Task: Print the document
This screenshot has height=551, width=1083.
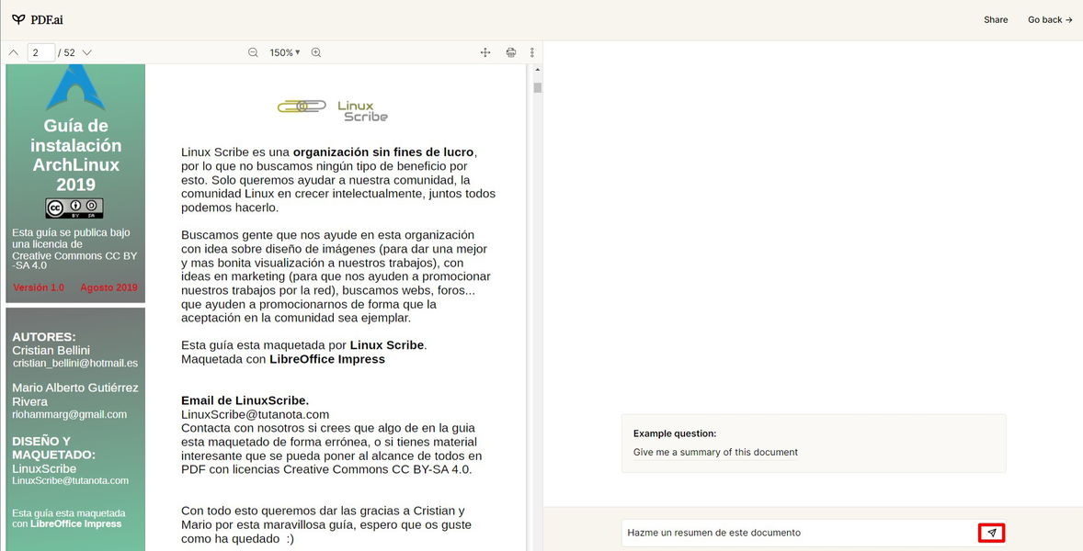Action: pyautogui.click(x=511, y=52)
